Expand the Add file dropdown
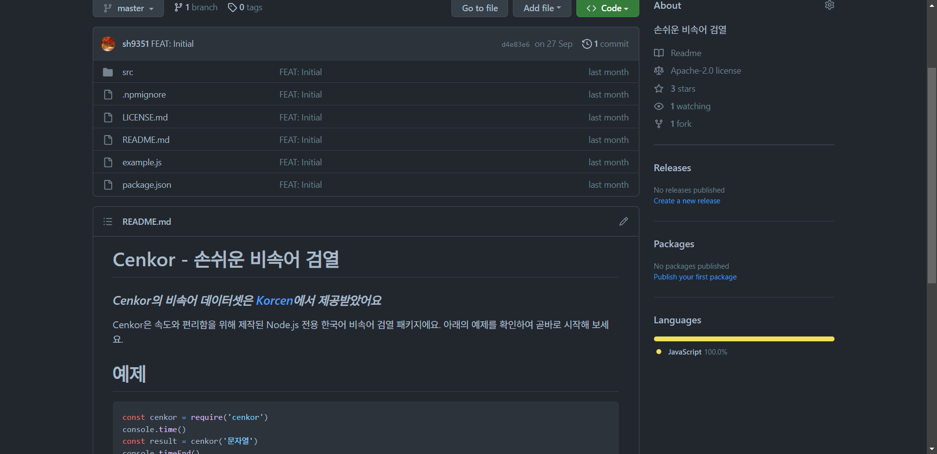Screen dimensions: 937x454 coord(542,8)
